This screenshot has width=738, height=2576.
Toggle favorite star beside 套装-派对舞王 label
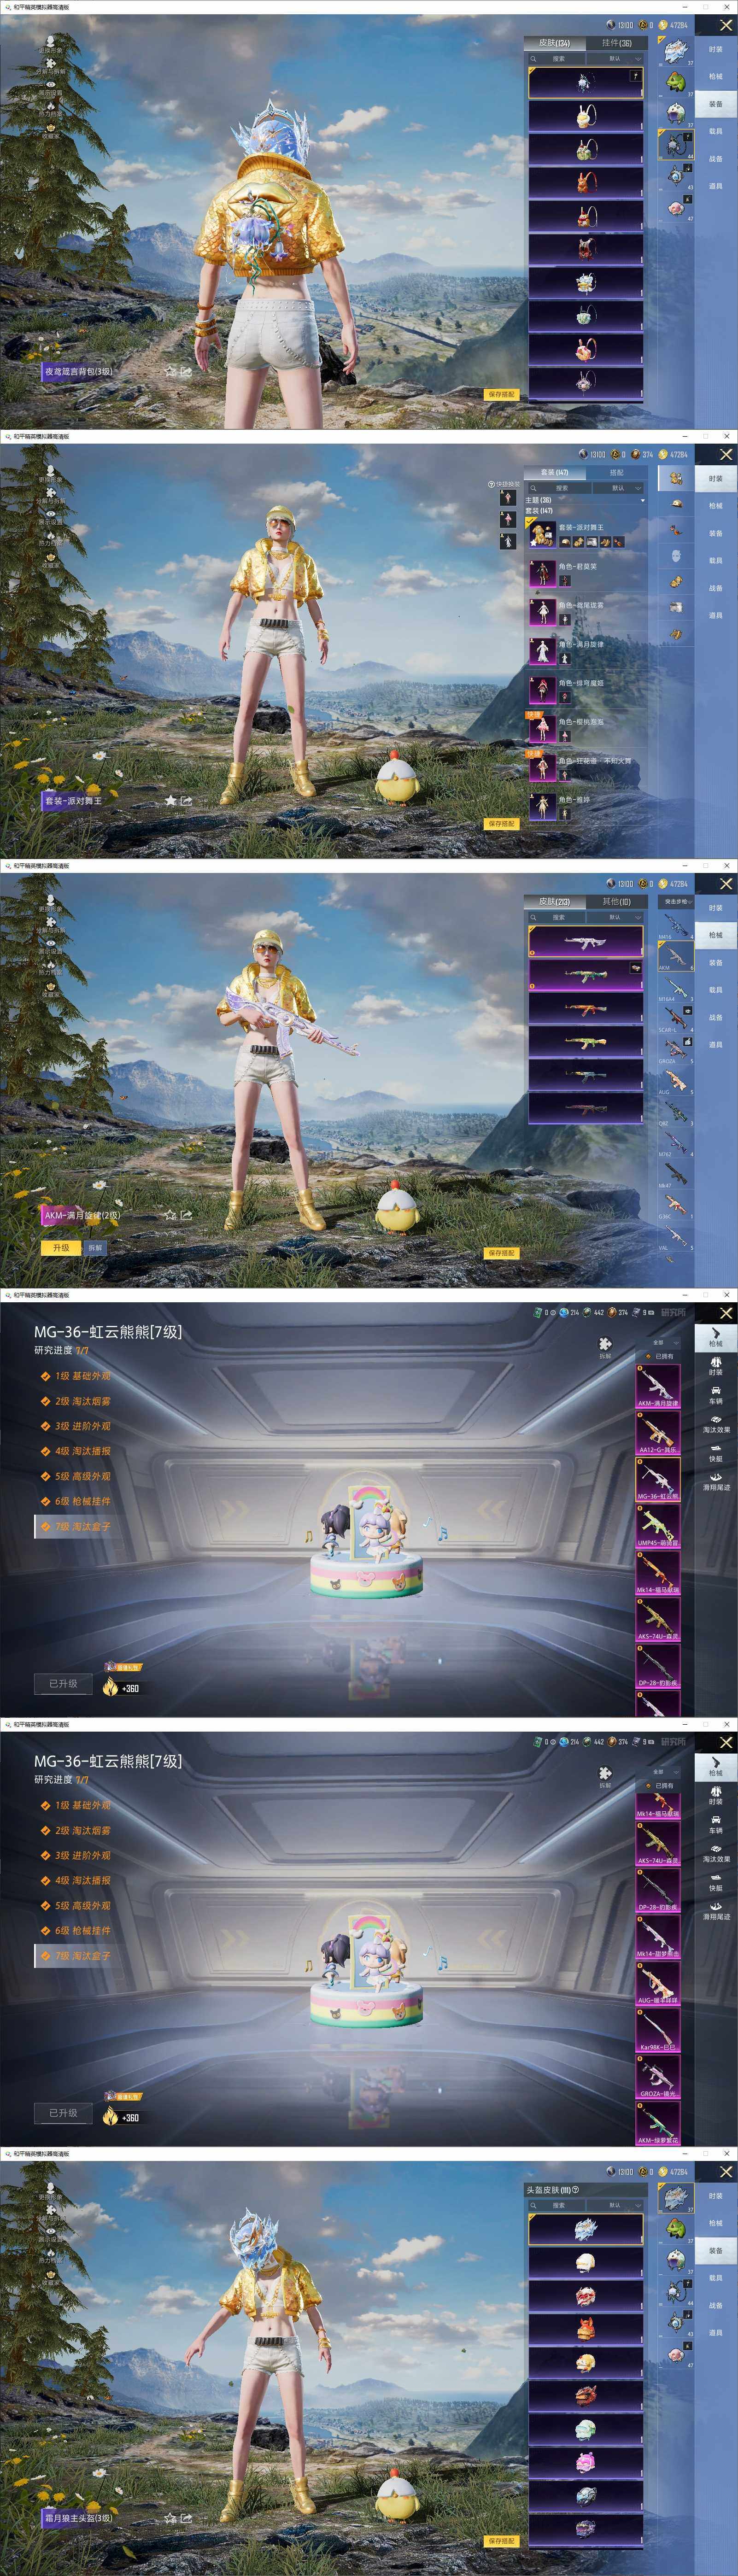coord(170,800)
